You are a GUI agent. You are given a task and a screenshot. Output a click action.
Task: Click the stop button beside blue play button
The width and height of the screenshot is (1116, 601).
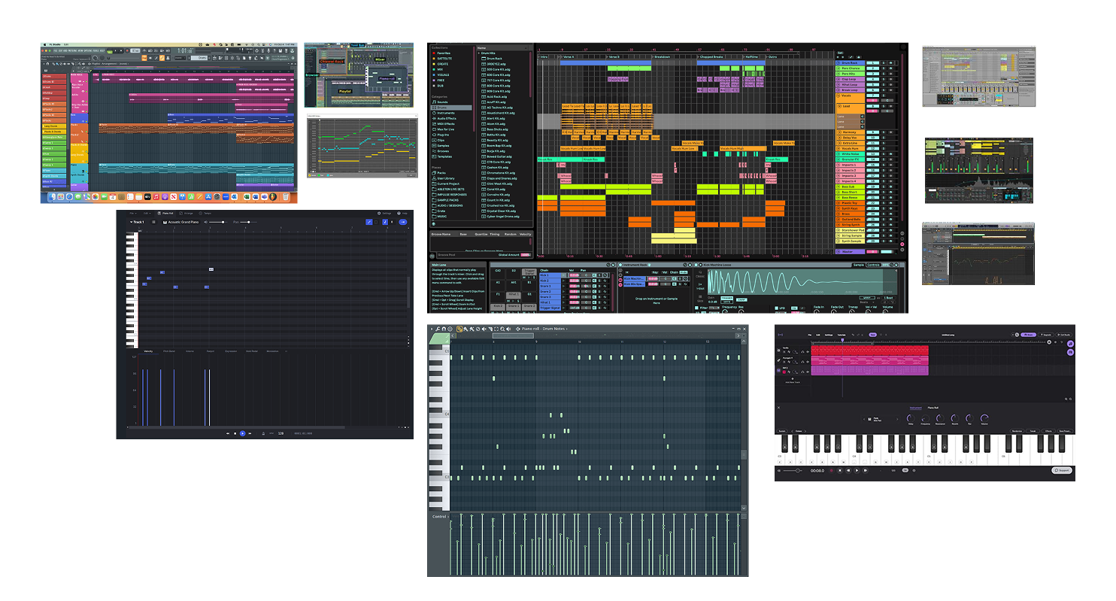pyautogui.click(x=235, y=433)
